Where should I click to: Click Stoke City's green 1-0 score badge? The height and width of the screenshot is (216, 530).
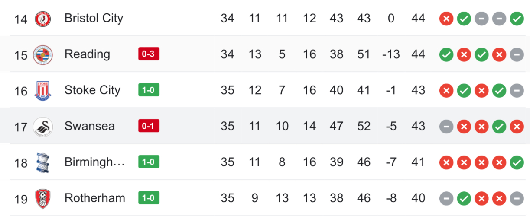click(149, 90)
